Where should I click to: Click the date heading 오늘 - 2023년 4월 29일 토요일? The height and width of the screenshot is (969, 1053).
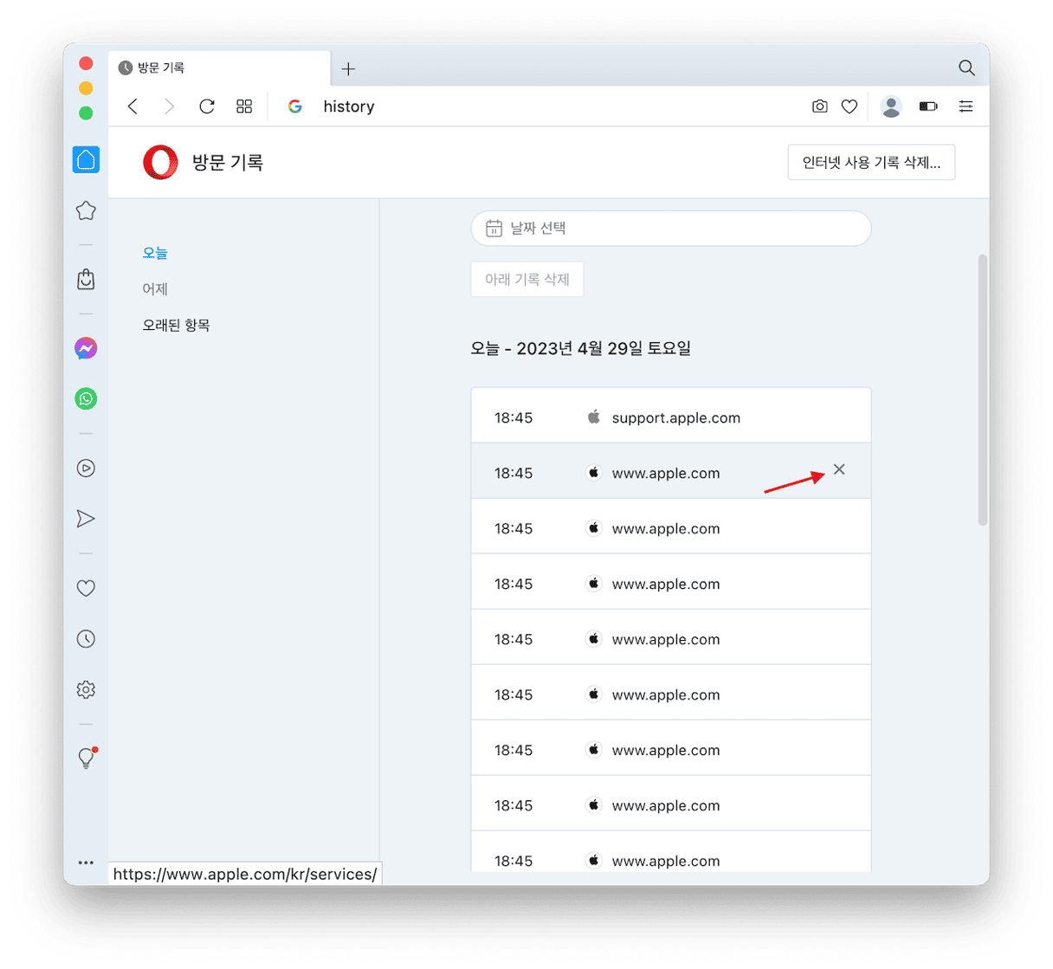[x=581, y=349]
